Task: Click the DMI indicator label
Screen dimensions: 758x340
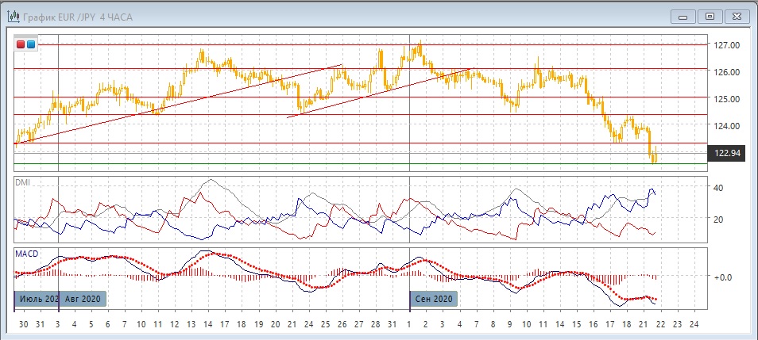Action: (x=25, y=182)
